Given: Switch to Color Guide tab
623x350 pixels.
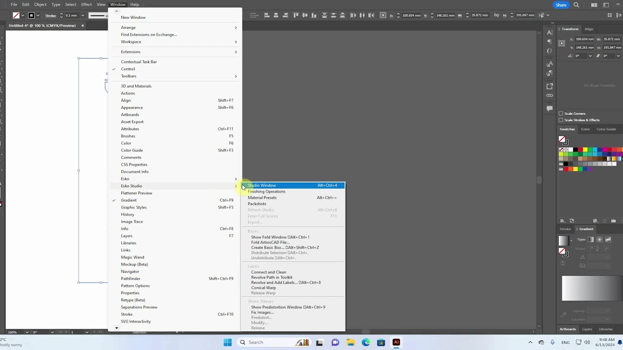Looking at the screenshot, I should pos(606,129).
